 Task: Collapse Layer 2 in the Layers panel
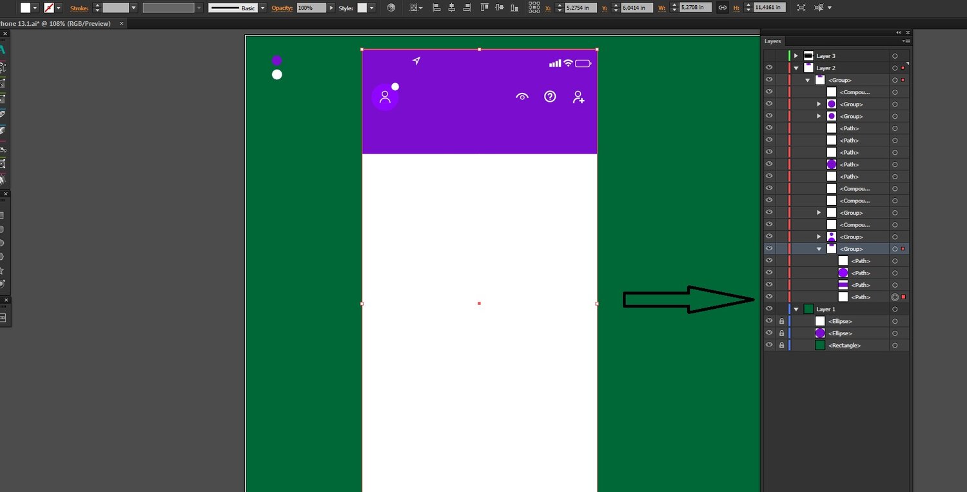(x=796, y=68)
